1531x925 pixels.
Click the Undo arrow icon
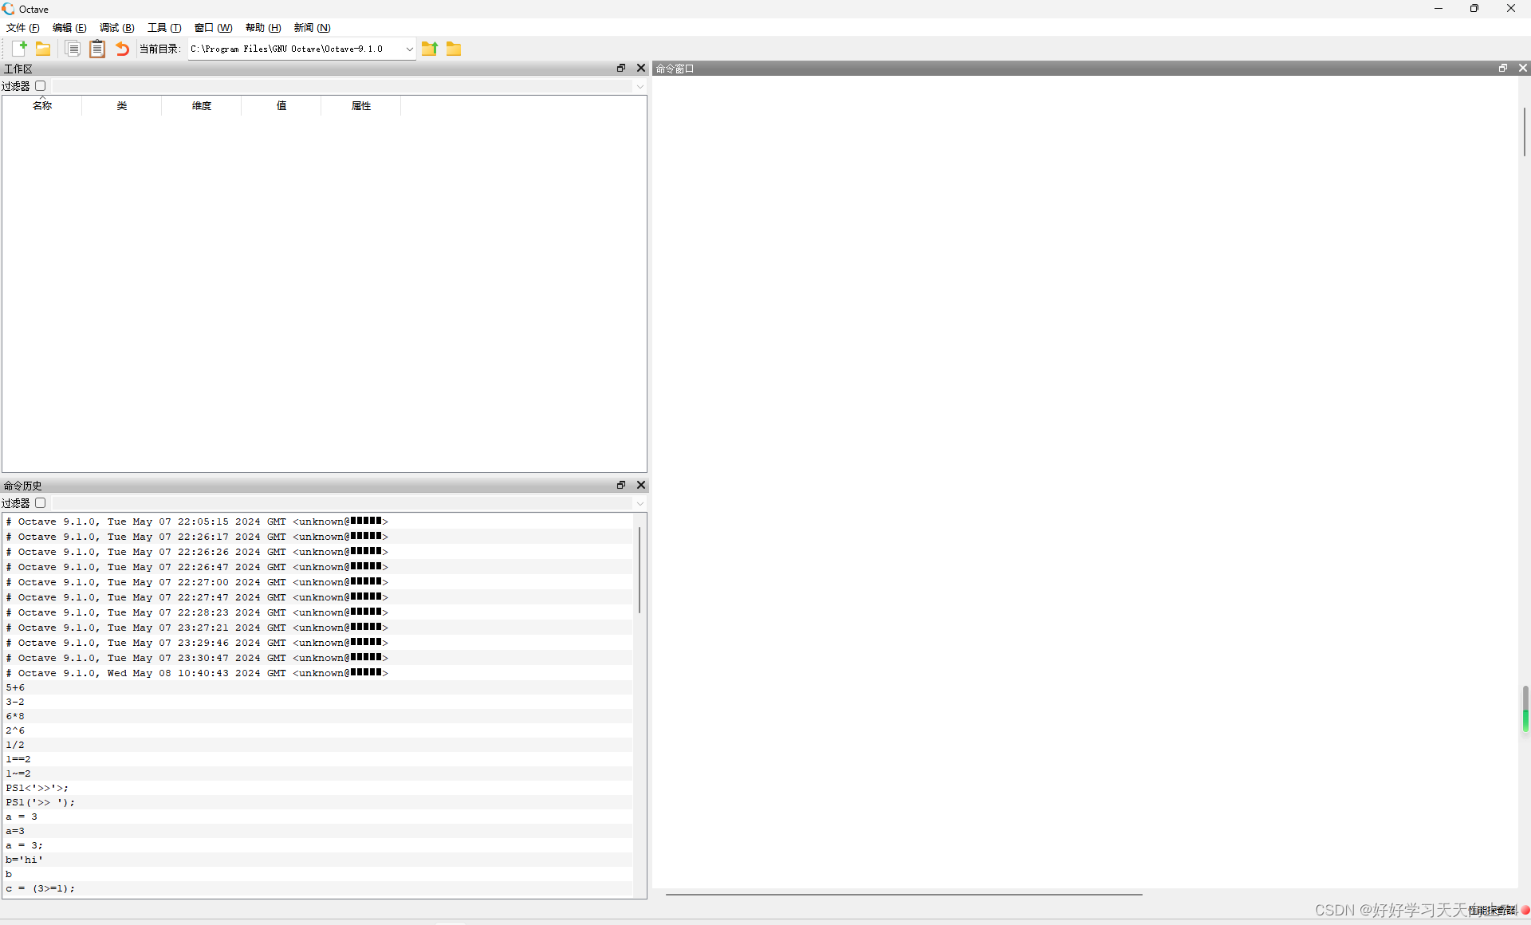(x=122, y=49)
